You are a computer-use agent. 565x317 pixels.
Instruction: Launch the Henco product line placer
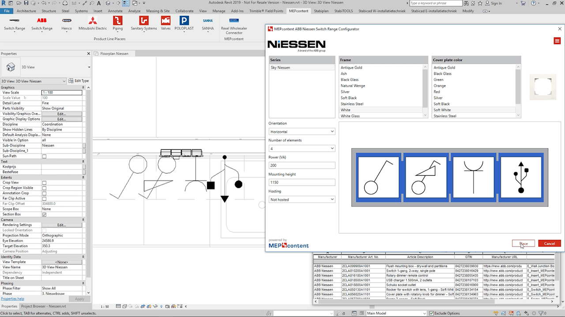click(67, 23)
